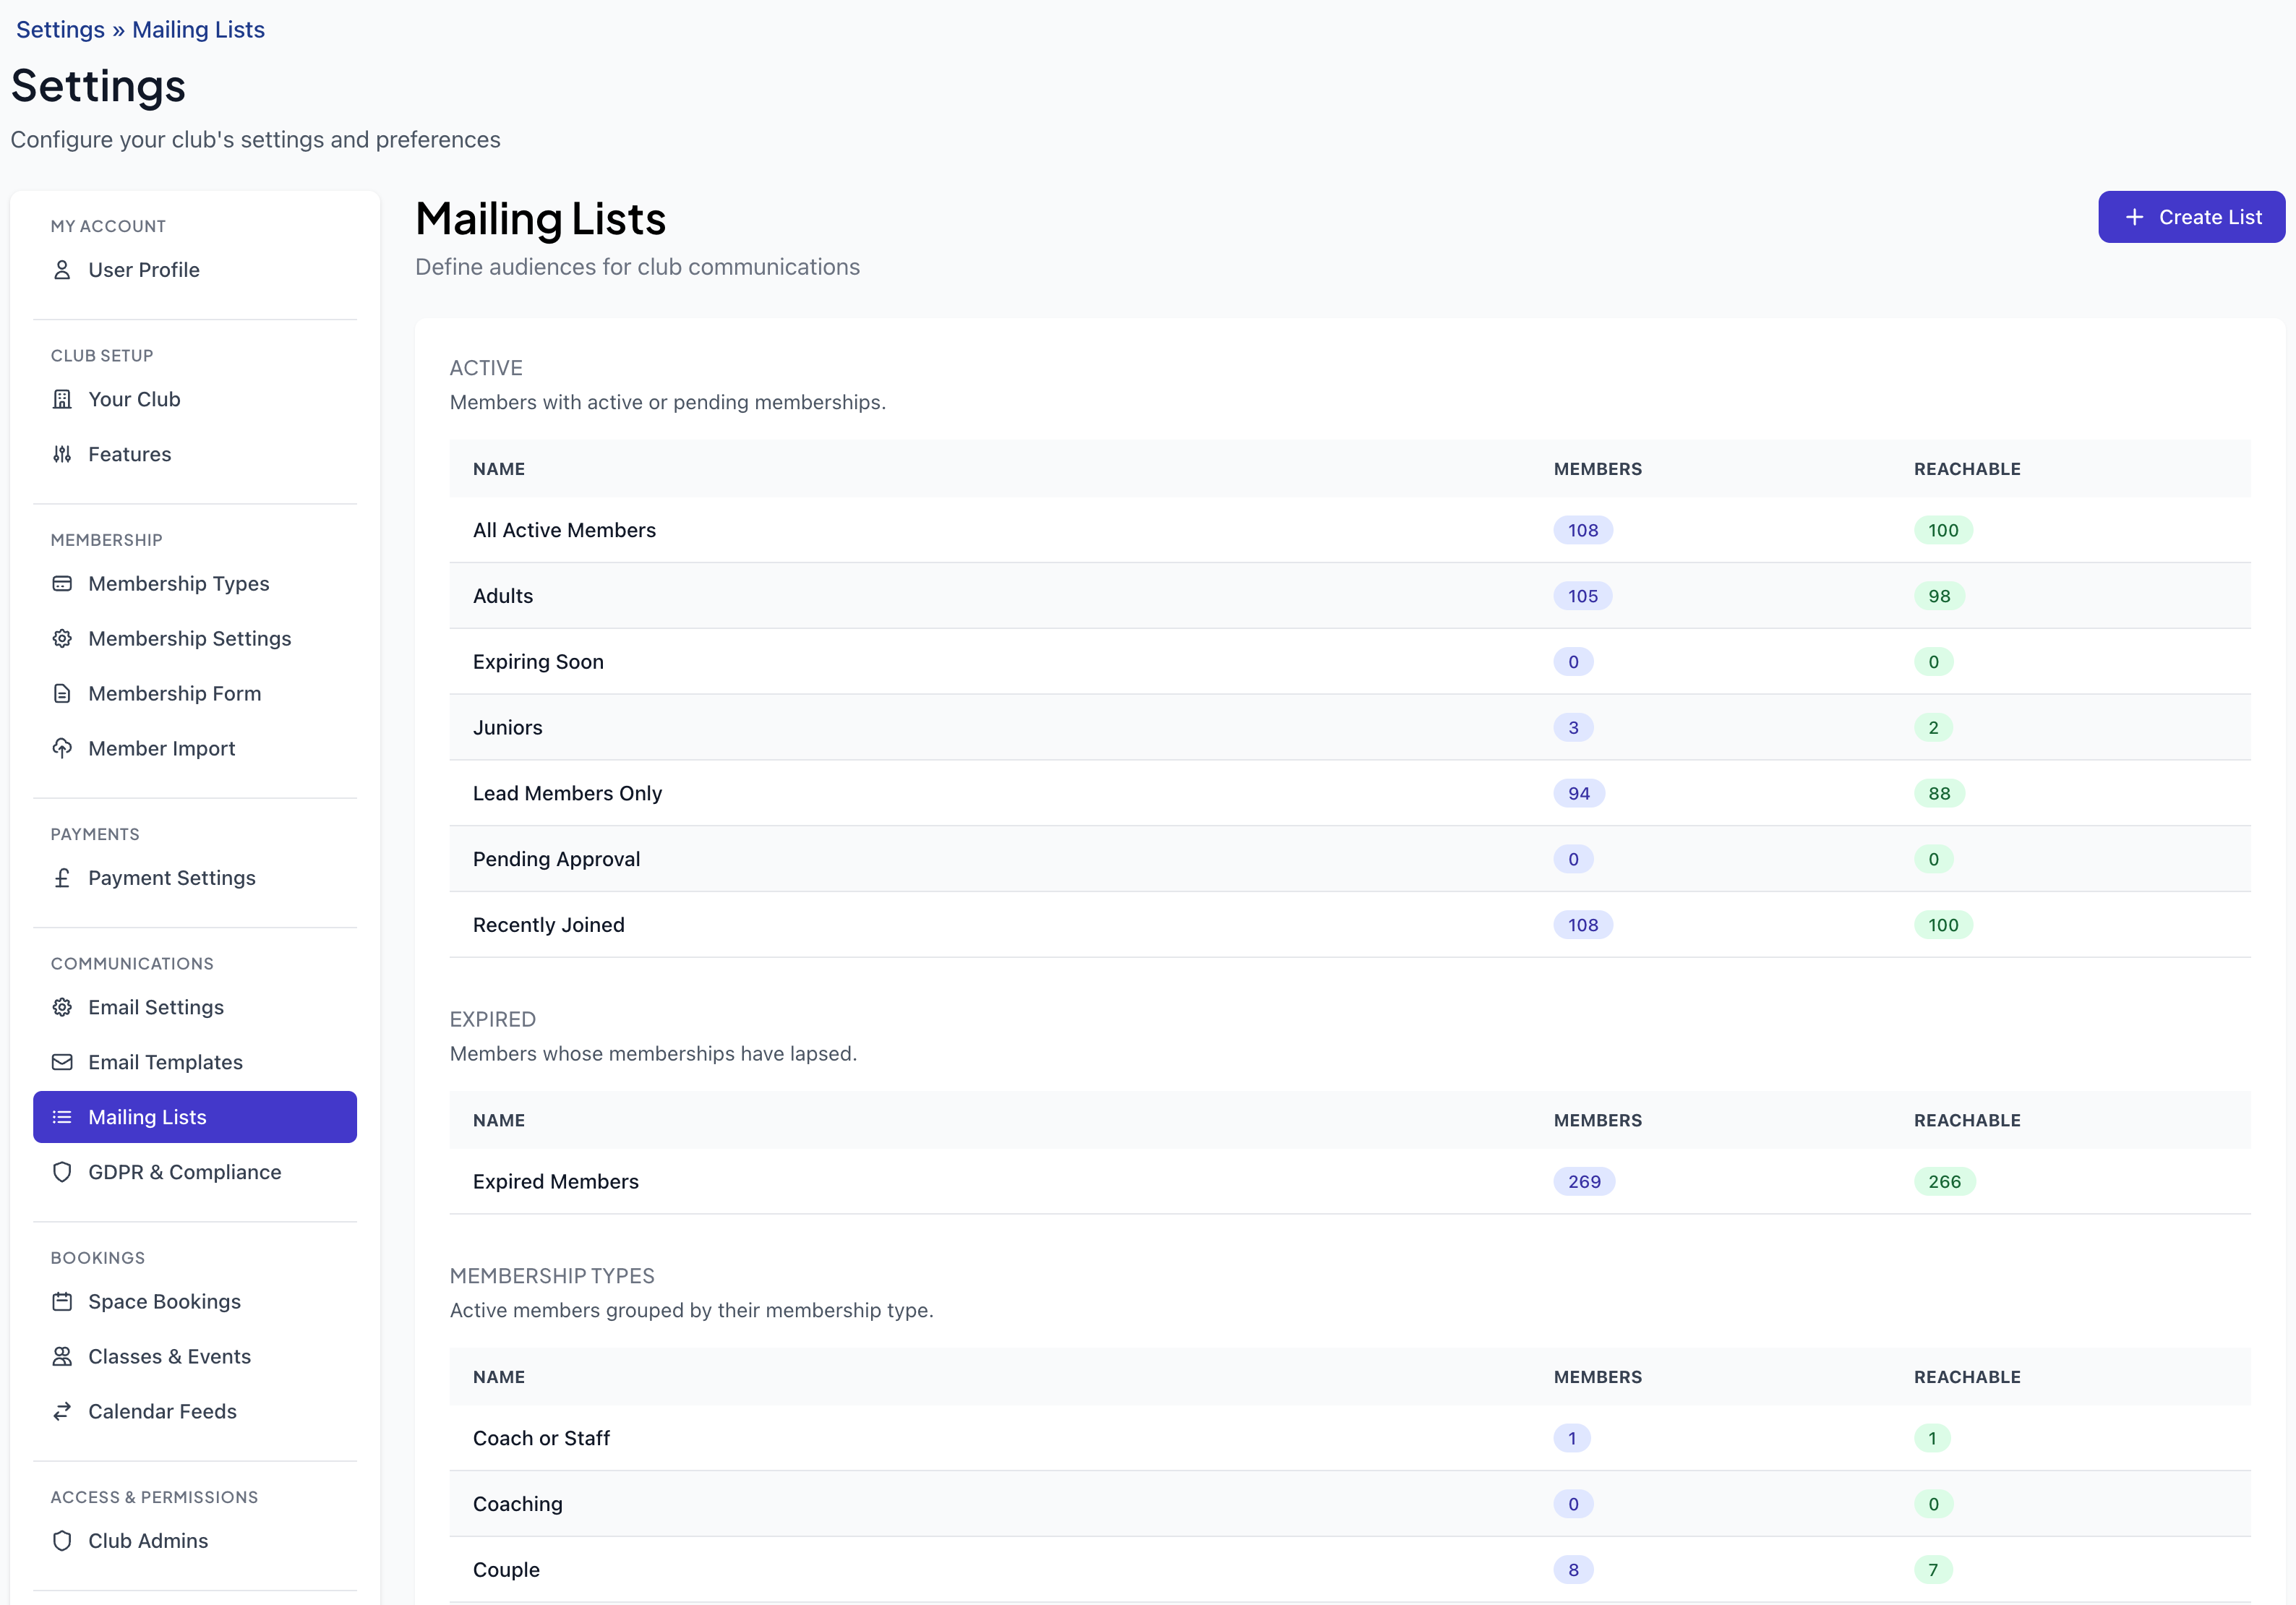The width and height of the screenshot is (2296, 1605).
Task: Click Settings breadcrumb link
Action: click(x=60, y=30)
